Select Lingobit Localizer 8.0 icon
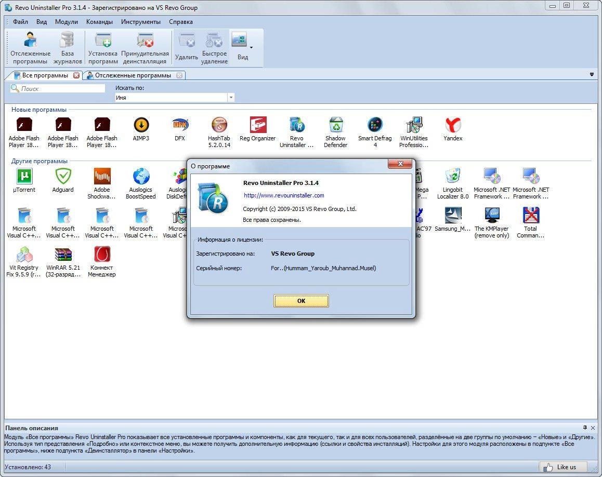Viewport: 602px width, 477px height. pyautogui.click(x=453, y=184)
